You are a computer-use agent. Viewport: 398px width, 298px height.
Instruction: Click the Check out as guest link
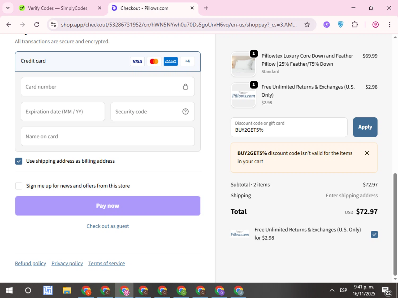108,226
